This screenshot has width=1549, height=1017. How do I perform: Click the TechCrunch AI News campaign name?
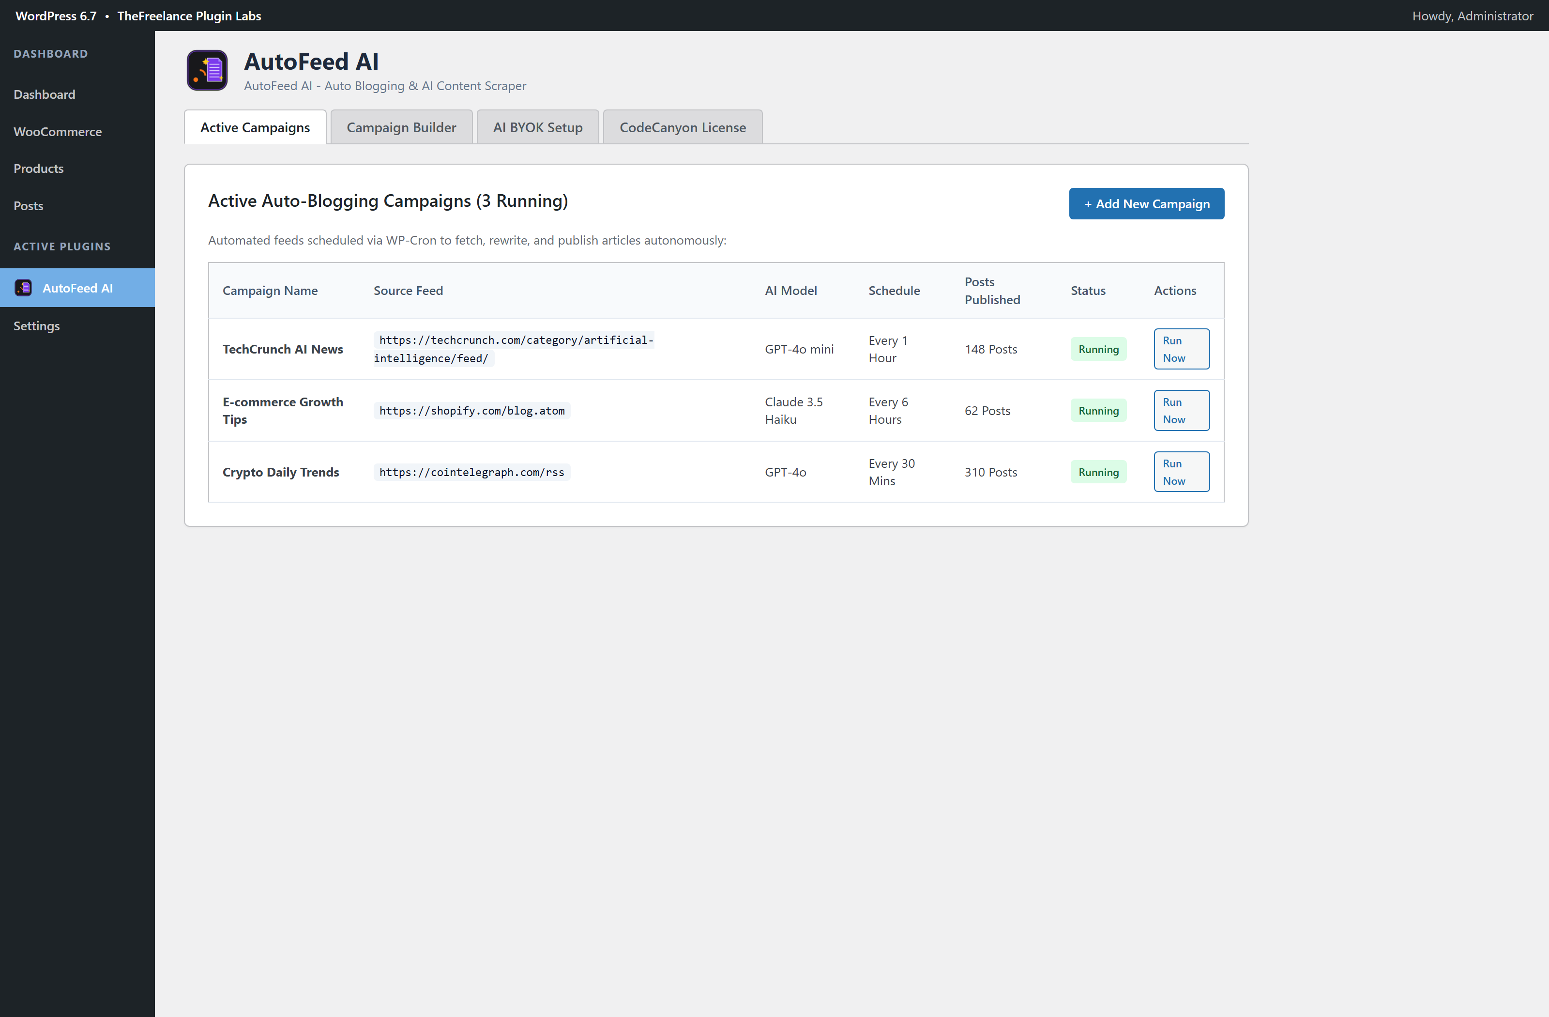coord(283,349)
